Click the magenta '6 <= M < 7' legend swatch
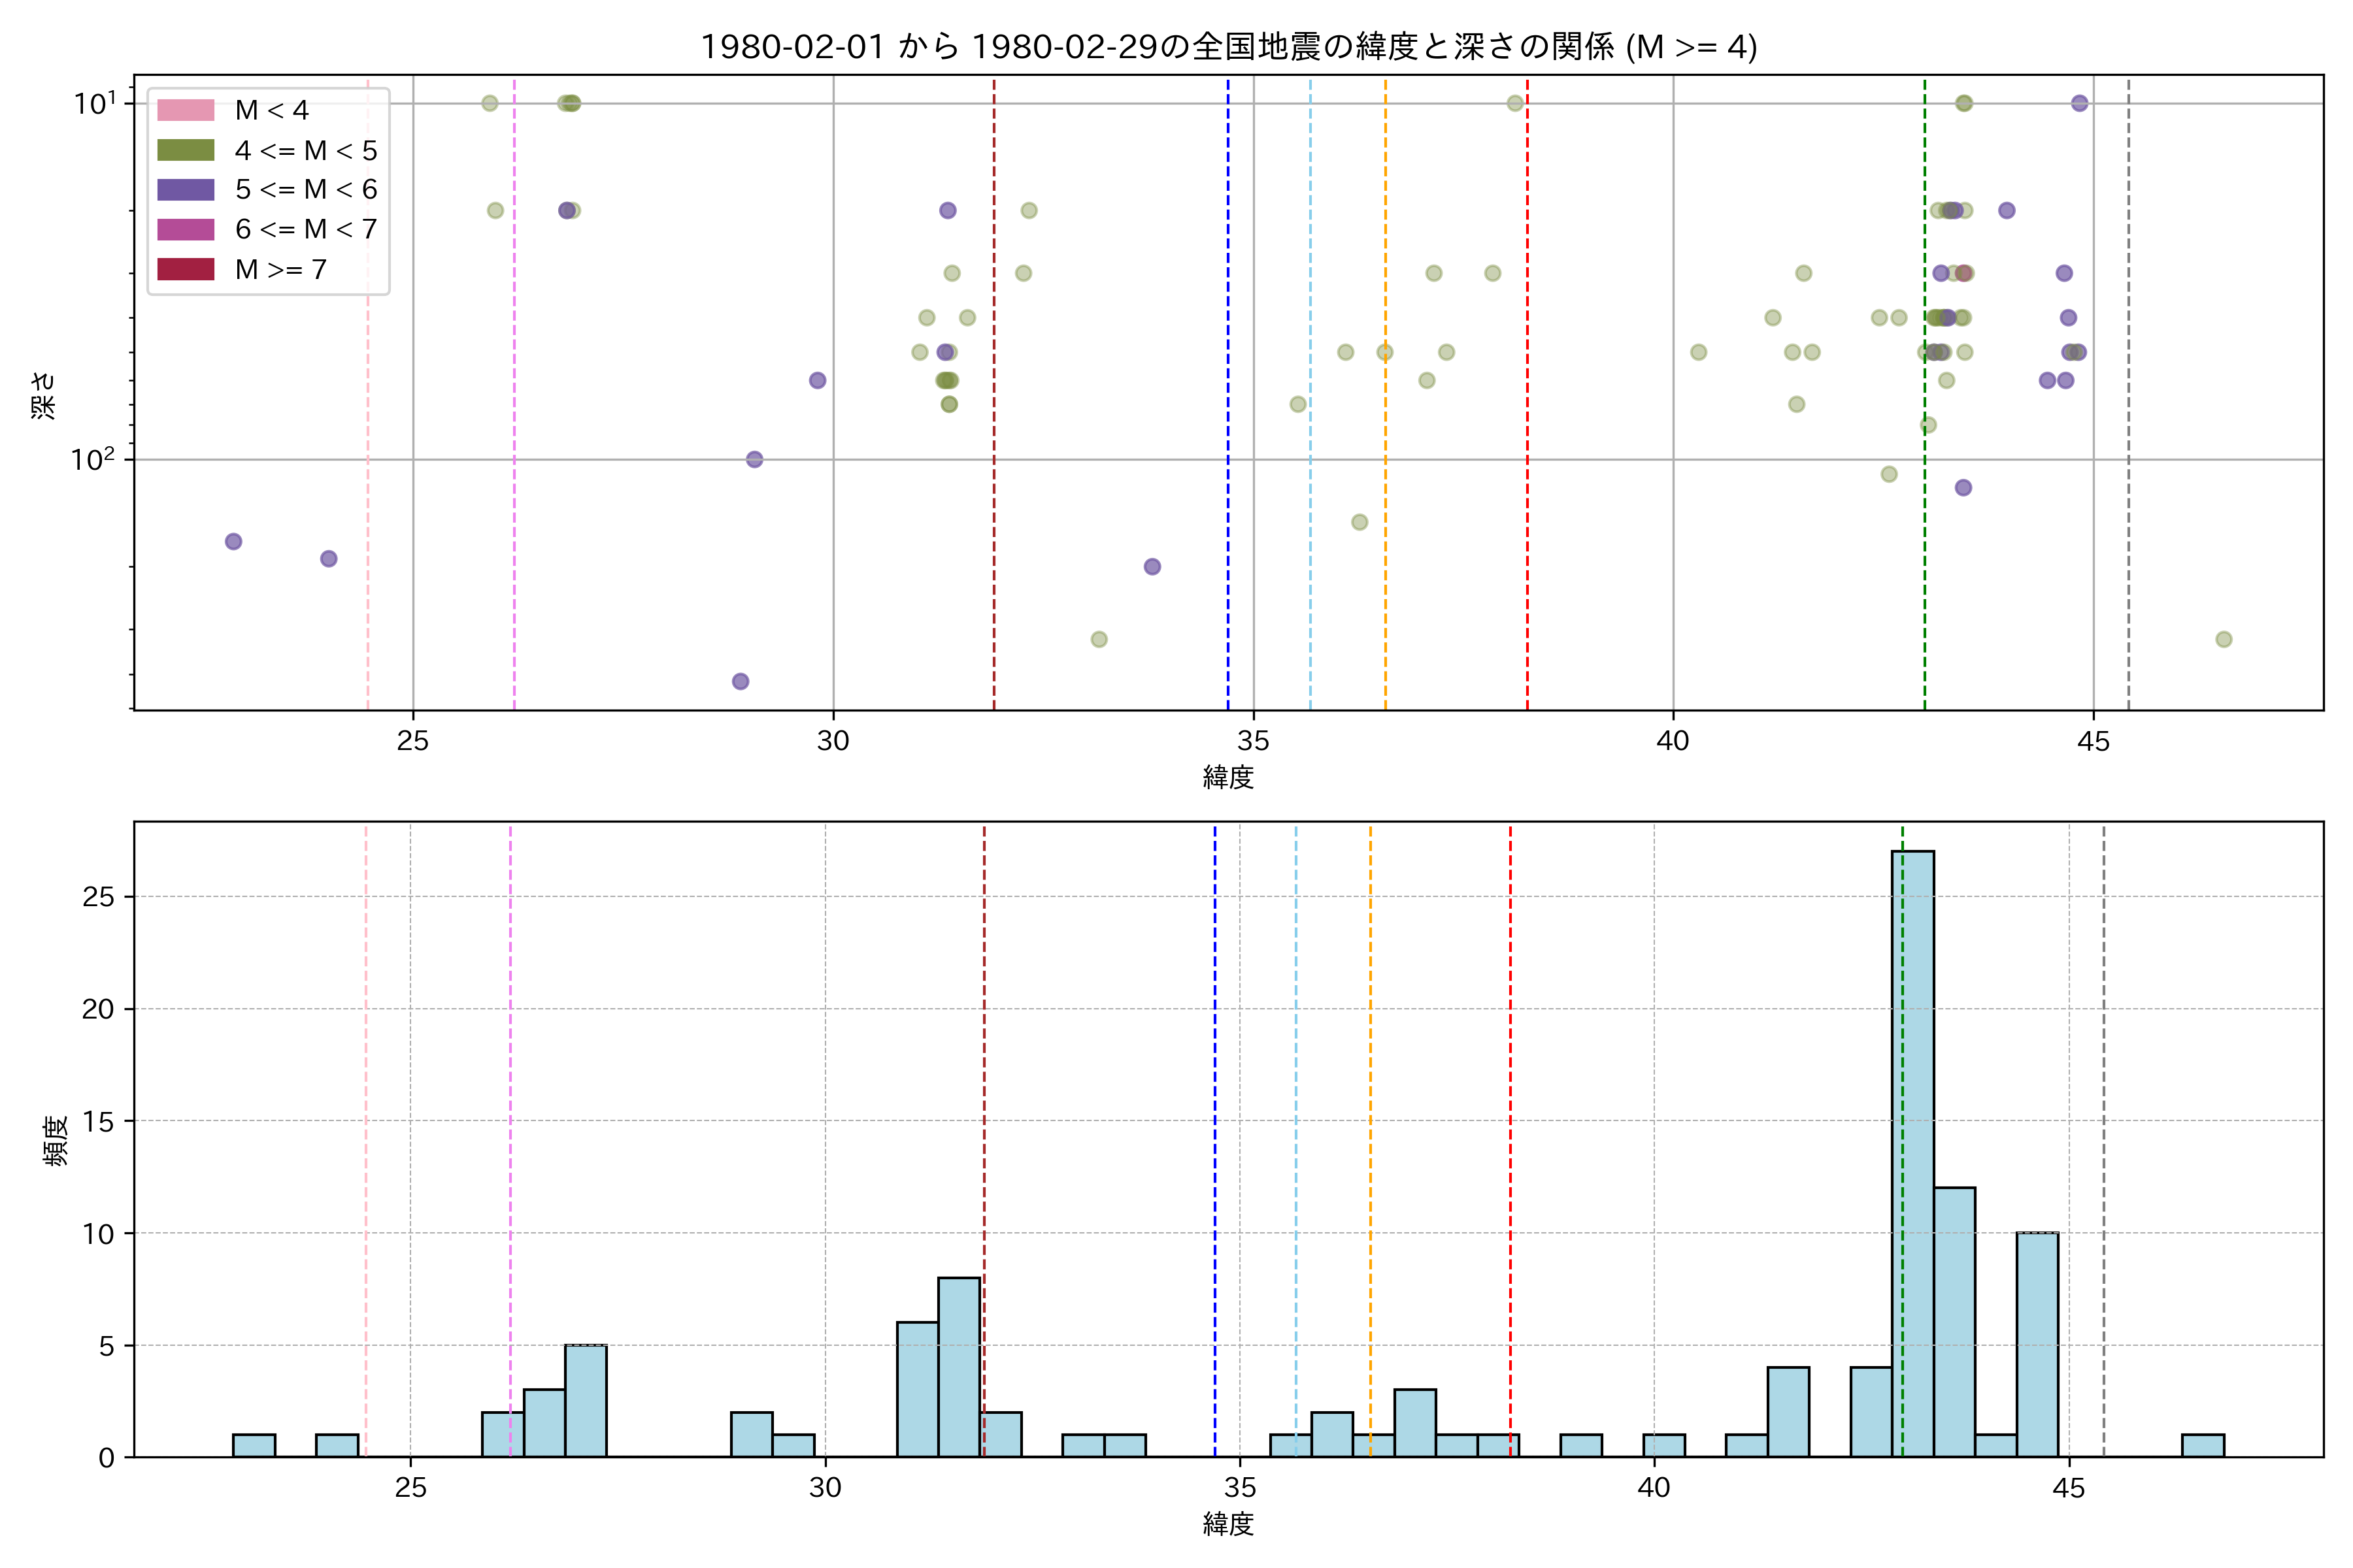The width and height of the screenshot is (2353, 1568). (x=185, y=229)
